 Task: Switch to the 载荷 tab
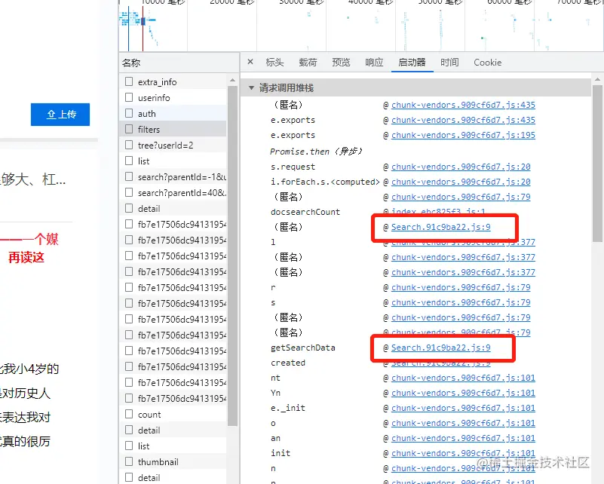308,63
